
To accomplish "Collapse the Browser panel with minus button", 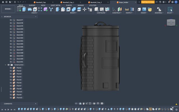I will click(36, 17).
